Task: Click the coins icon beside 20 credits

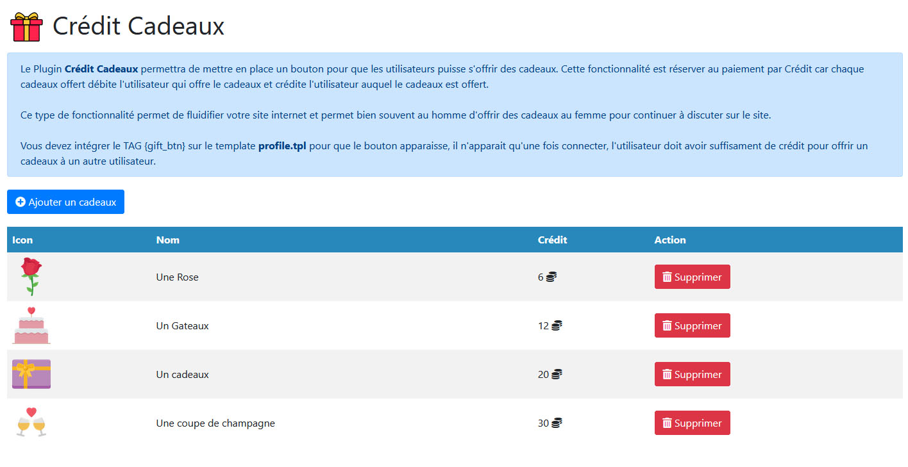Action: click(x=557, y=375)
